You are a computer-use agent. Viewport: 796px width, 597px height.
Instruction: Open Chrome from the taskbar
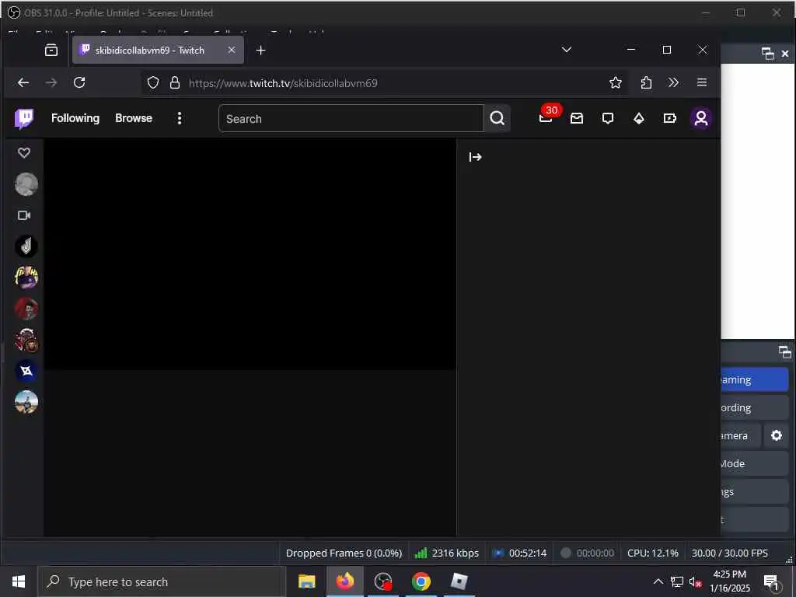tap(421, 581)
